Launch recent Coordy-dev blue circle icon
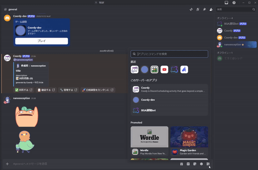The height and width of the screenshot is (170, 258). click(144, 70)
